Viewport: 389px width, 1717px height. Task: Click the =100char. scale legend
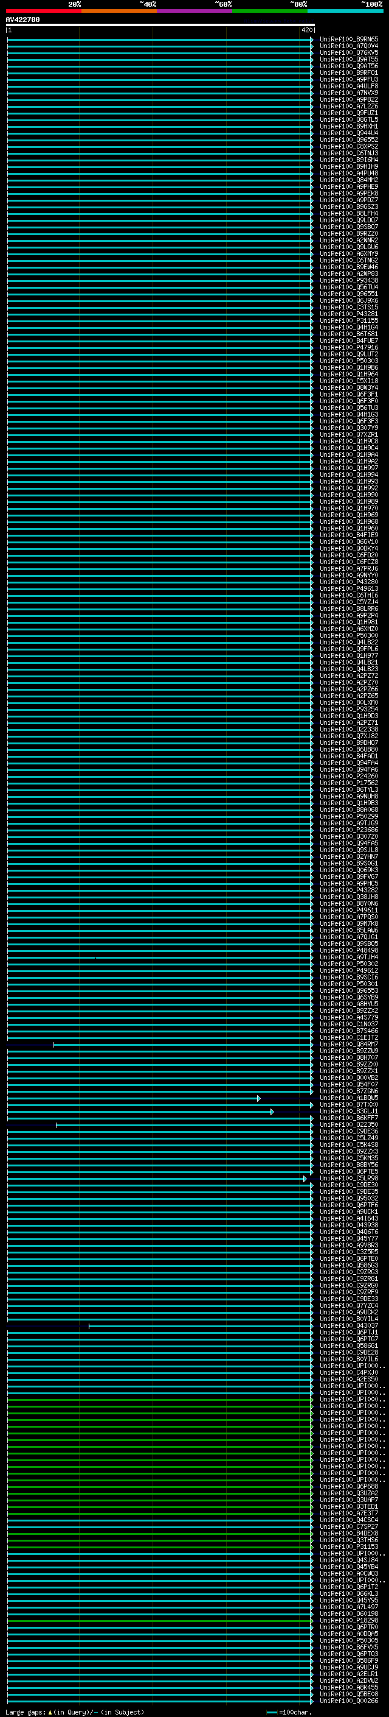point(289,1712)
